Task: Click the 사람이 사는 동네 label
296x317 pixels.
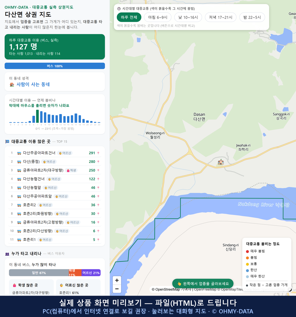Action: [x=33, y=85]
